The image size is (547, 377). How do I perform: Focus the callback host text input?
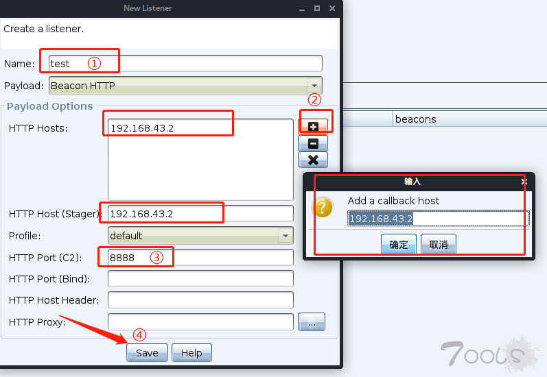click(x=438, y=219)
